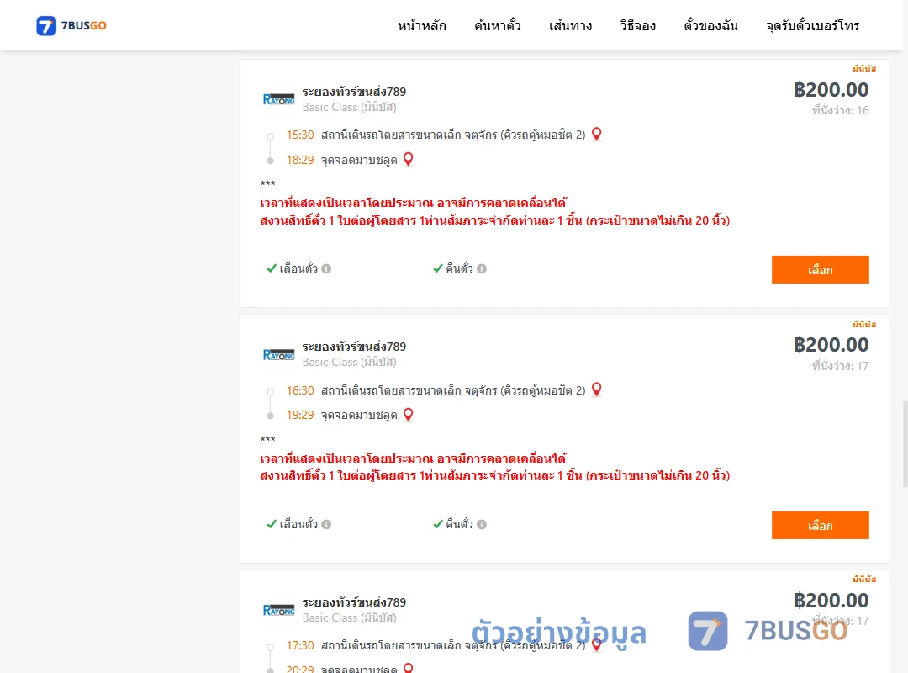This screenshot has width=908, height=673.
Task: Show info for เลื่อนตั๋ว on 16:30 trip
Action: [326, 525]
